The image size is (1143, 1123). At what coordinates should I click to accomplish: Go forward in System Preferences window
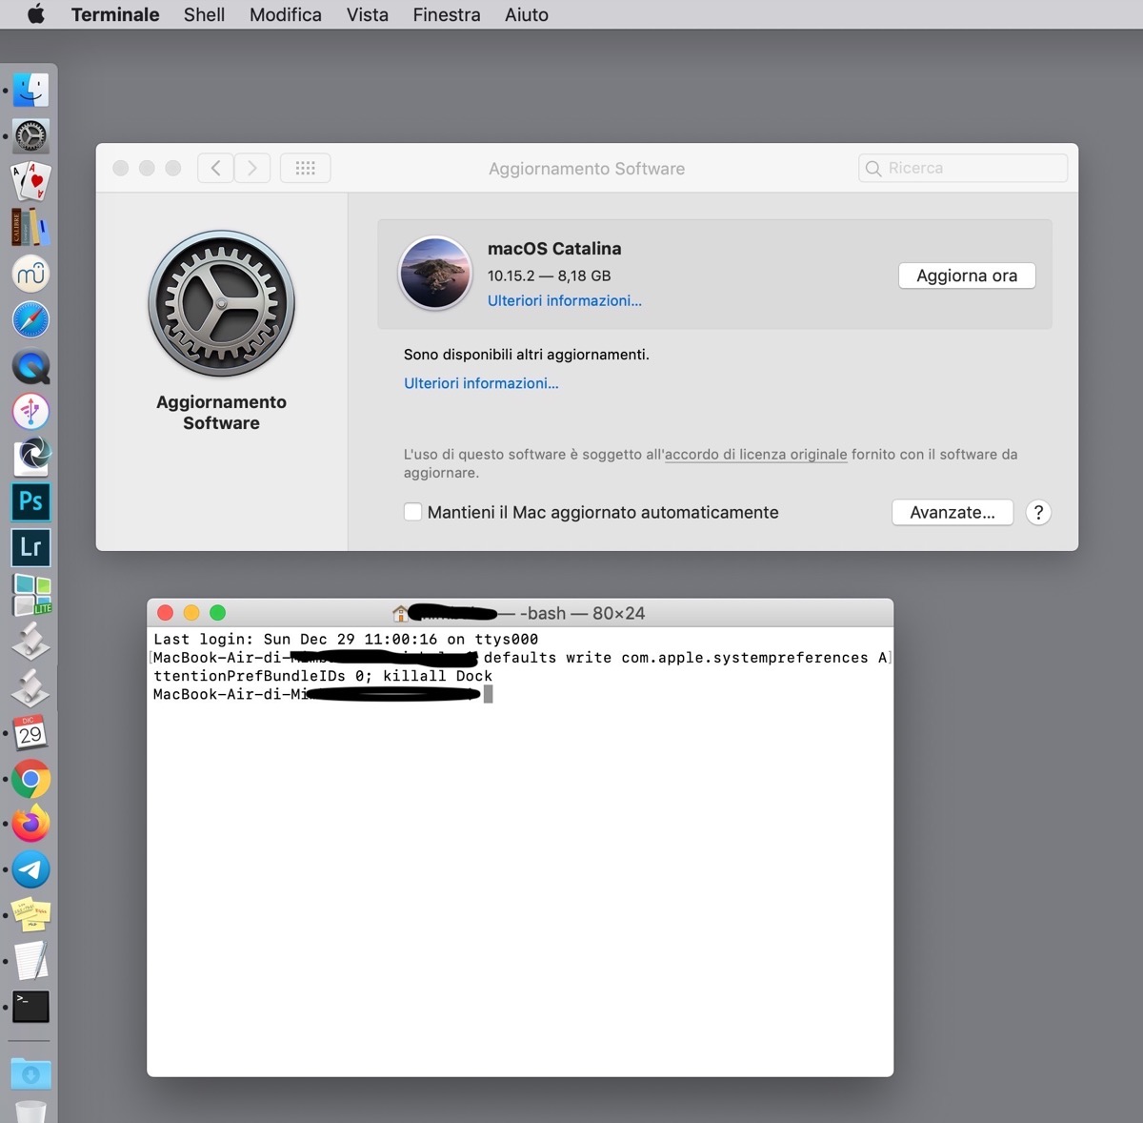point(252,168)
